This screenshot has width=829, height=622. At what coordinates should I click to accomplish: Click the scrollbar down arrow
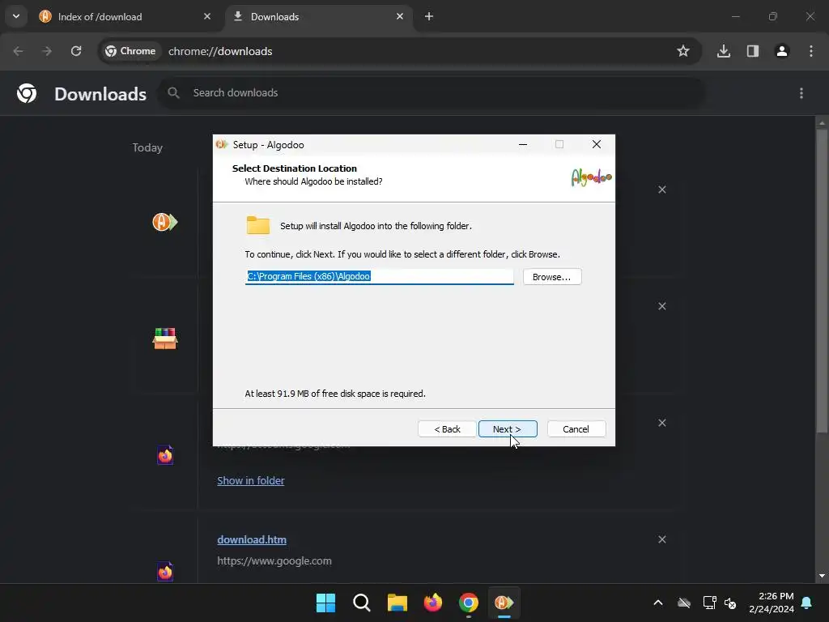coord(822,576)
